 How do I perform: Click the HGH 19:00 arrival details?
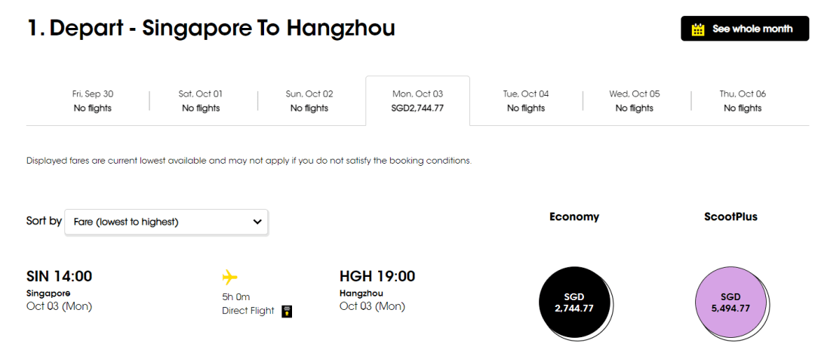coord(377,277)
